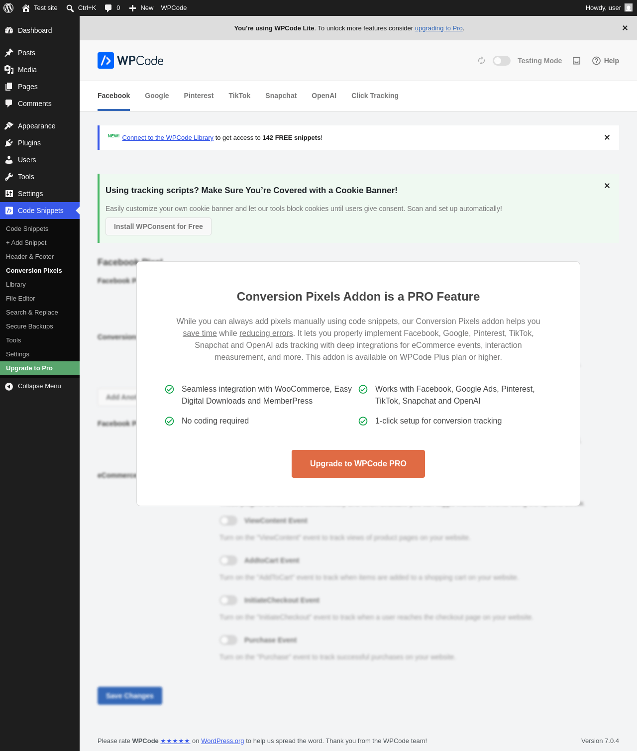This screenshot has width=637, height=751.
Task: Click the "reducing errors" underlined text
Action: click(266, 333)
